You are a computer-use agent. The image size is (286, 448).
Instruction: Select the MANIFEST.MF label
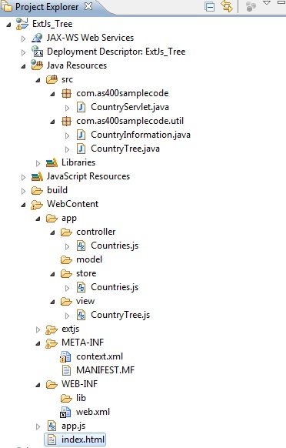tap(105, 370)
